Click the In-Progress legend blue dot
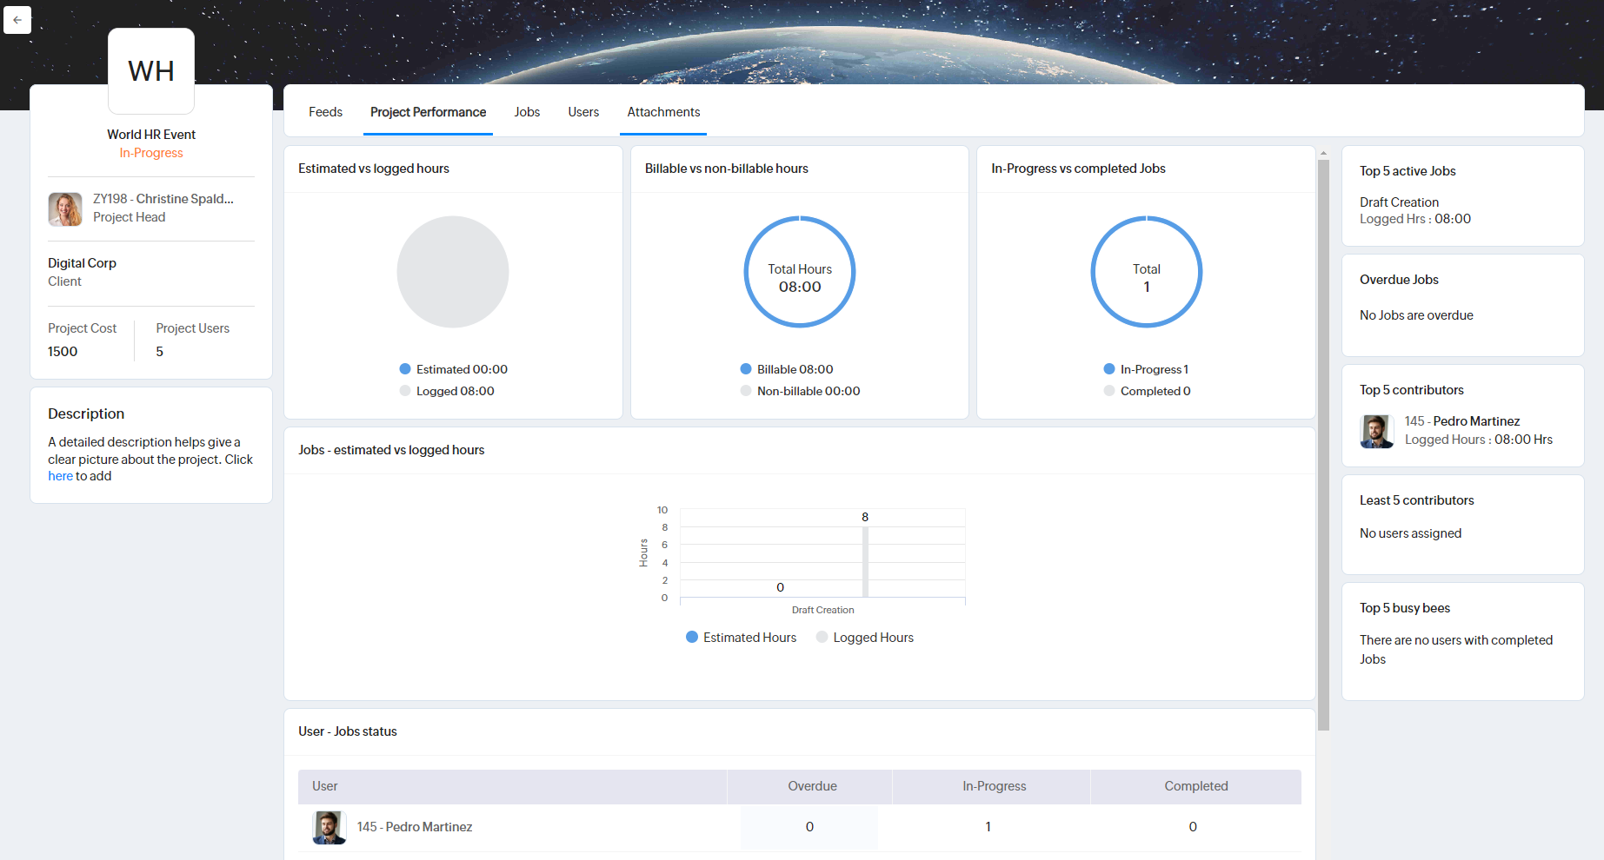The width and height of the screenshot is (1604, 860). [x=1109, y=369]
